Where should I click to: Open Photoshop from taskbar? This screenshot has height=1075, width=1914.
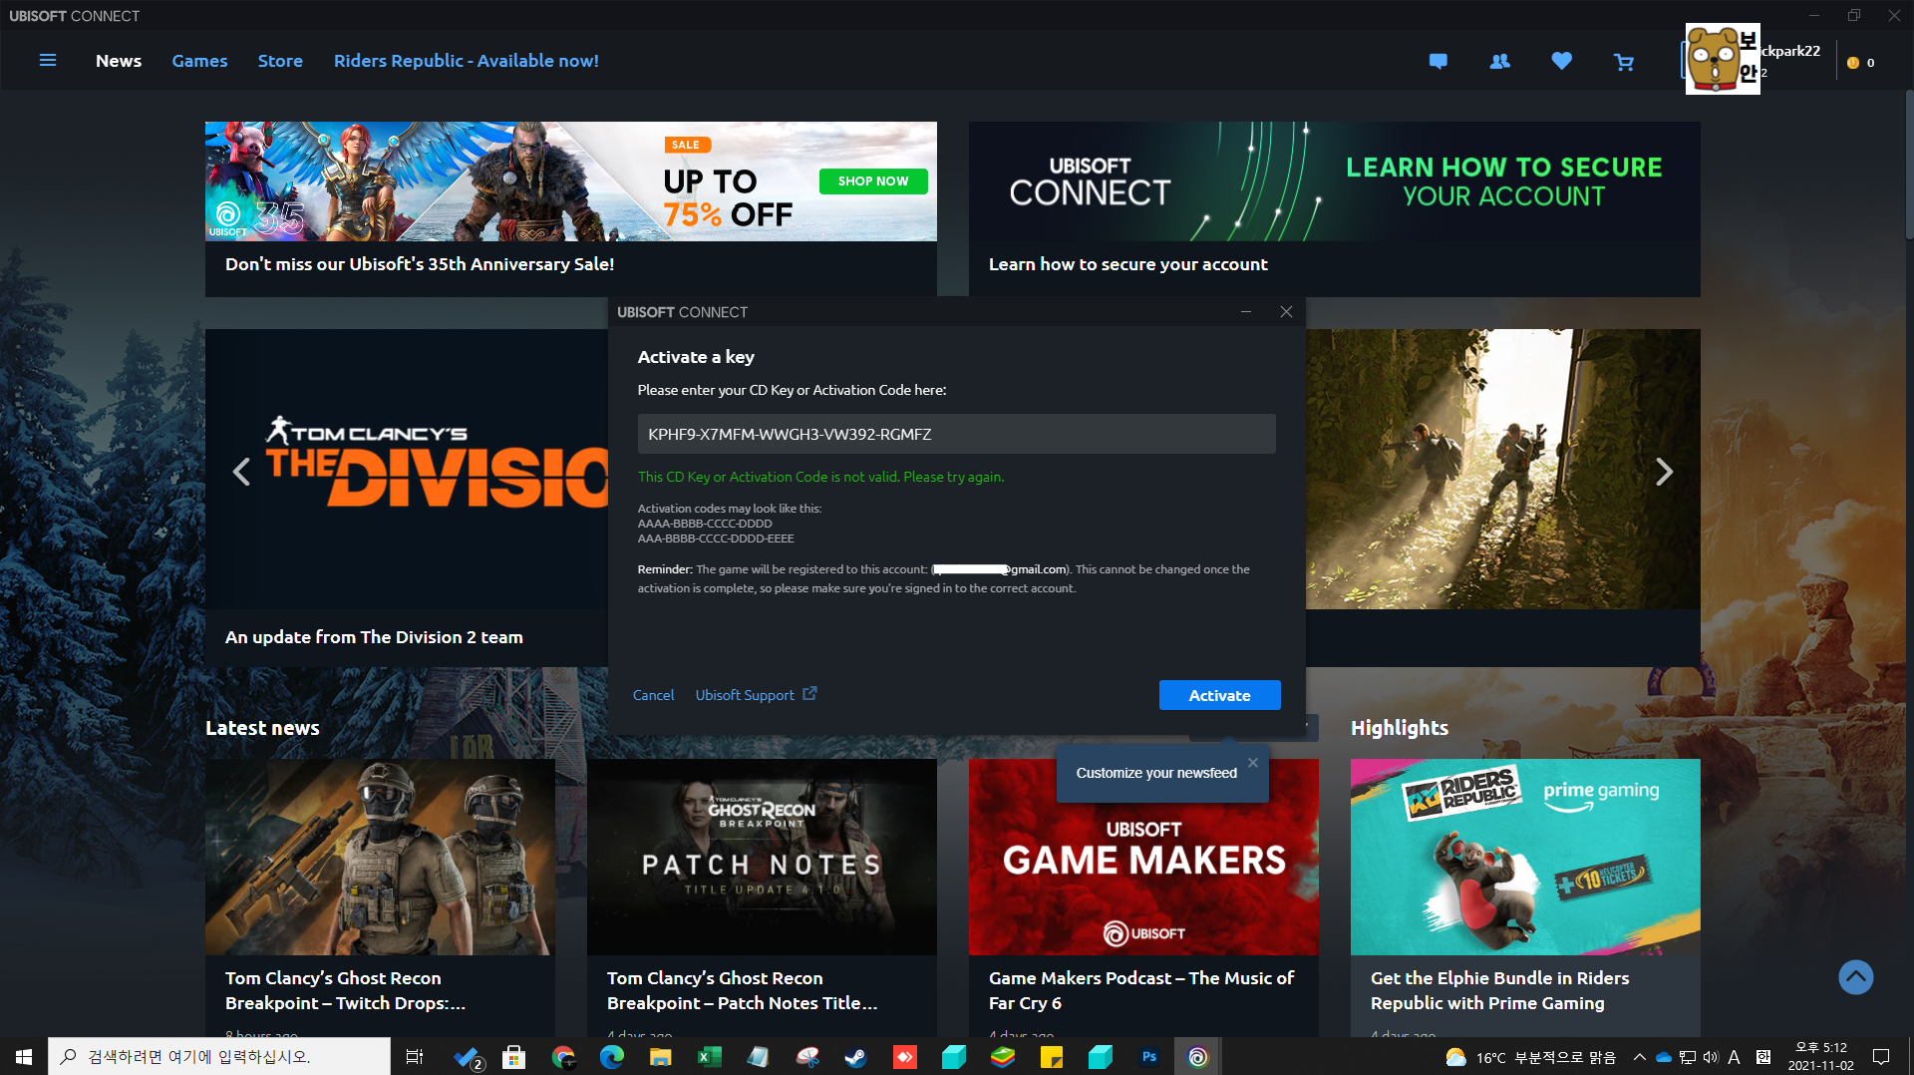point(1149,1056)
